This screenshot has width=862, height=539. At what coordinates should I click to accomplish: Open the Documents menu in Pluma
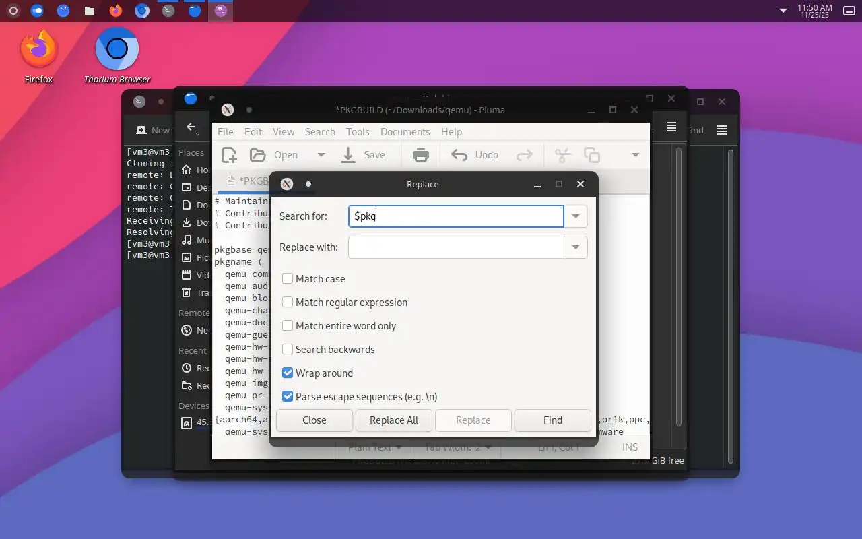405,132
